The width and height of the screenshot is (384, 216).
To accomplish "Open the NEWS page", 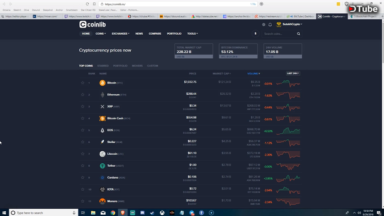I will 139,34.
